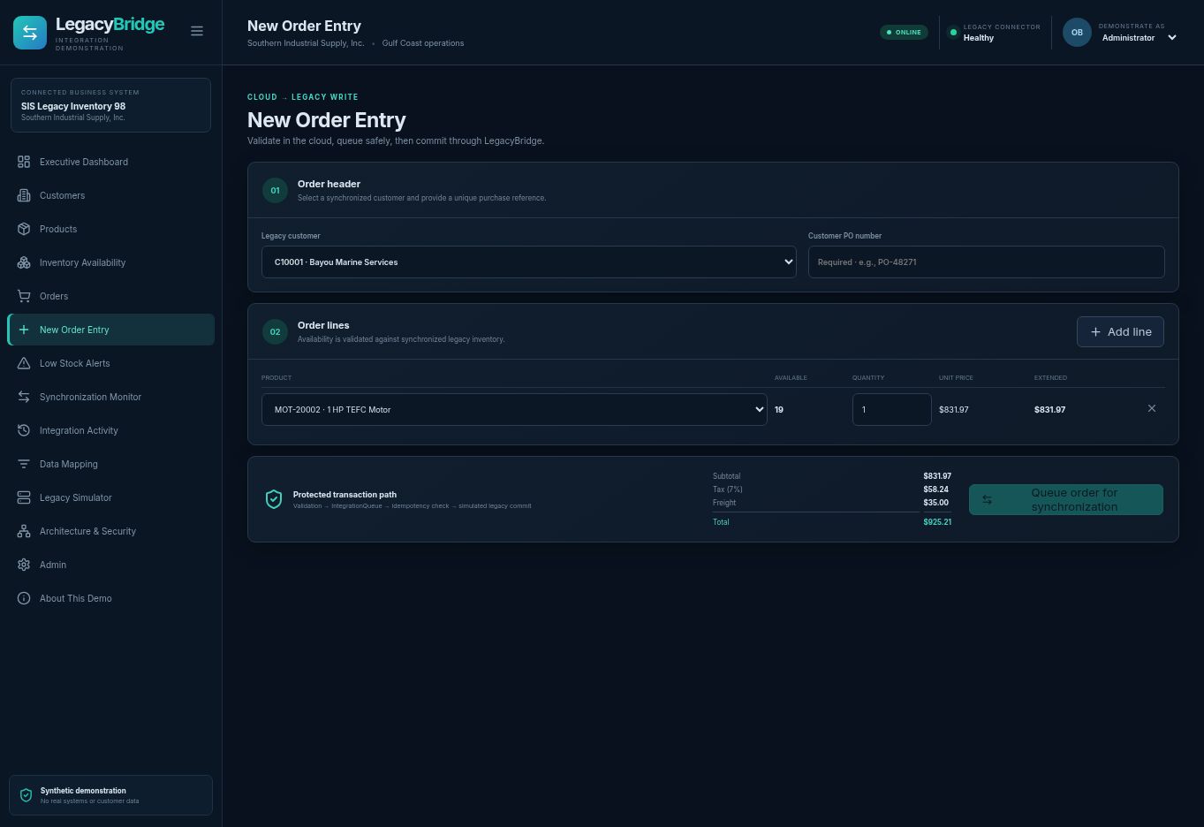Click the available count 19

click(x=779, y=410)
